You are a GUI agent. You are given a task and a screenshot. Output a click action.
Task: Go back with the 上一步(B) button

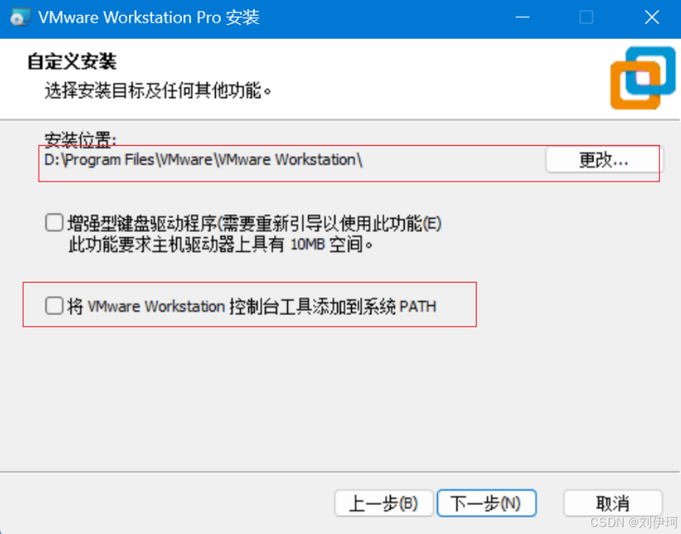click(384, 503)
